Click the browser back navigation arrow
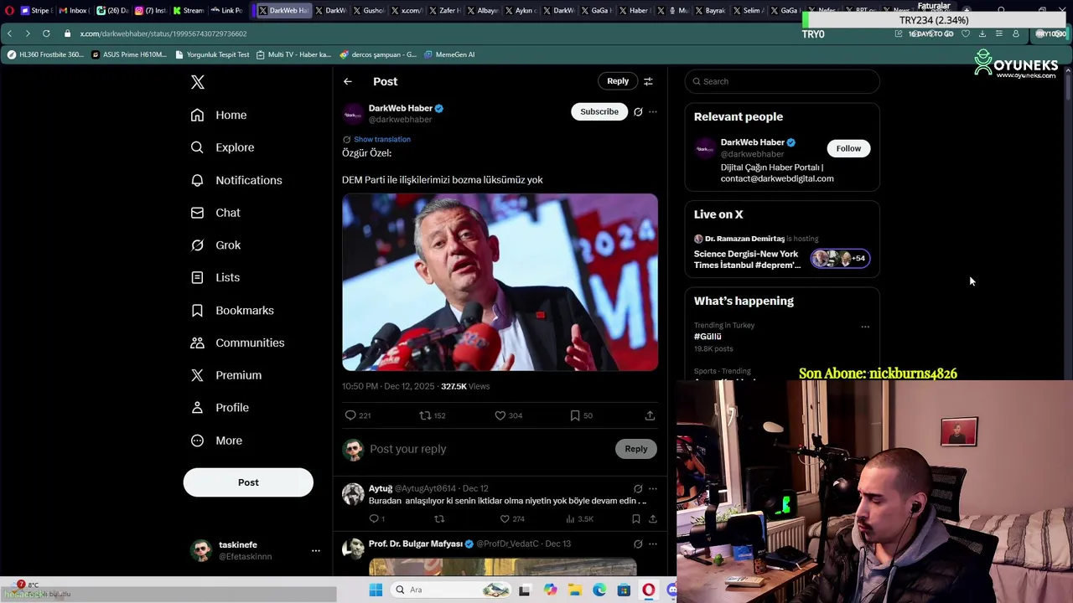The width and height of the screenshot is (1073, 603). (x=9, y=33)
